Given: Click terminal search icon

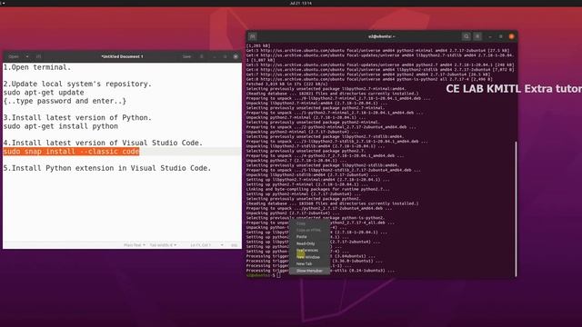Looking at the screenshot, I should (x=467, y=36).
